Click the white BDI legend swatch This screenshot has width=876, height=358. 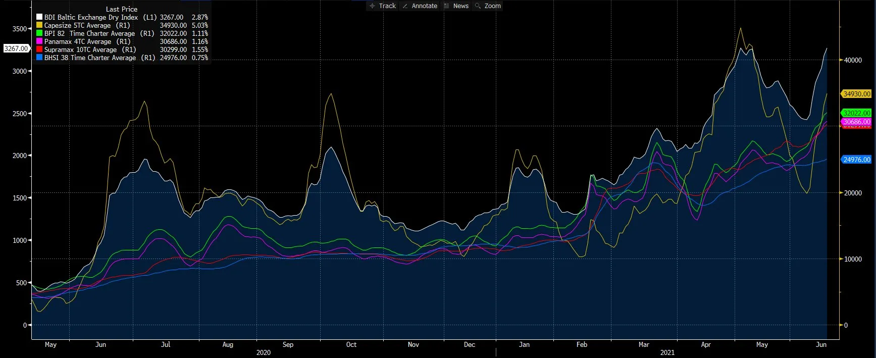point(39,17)
